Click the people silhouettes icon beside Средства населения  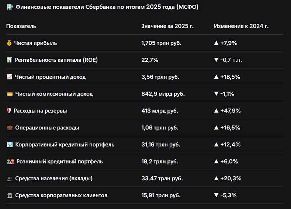pos(10,179)
